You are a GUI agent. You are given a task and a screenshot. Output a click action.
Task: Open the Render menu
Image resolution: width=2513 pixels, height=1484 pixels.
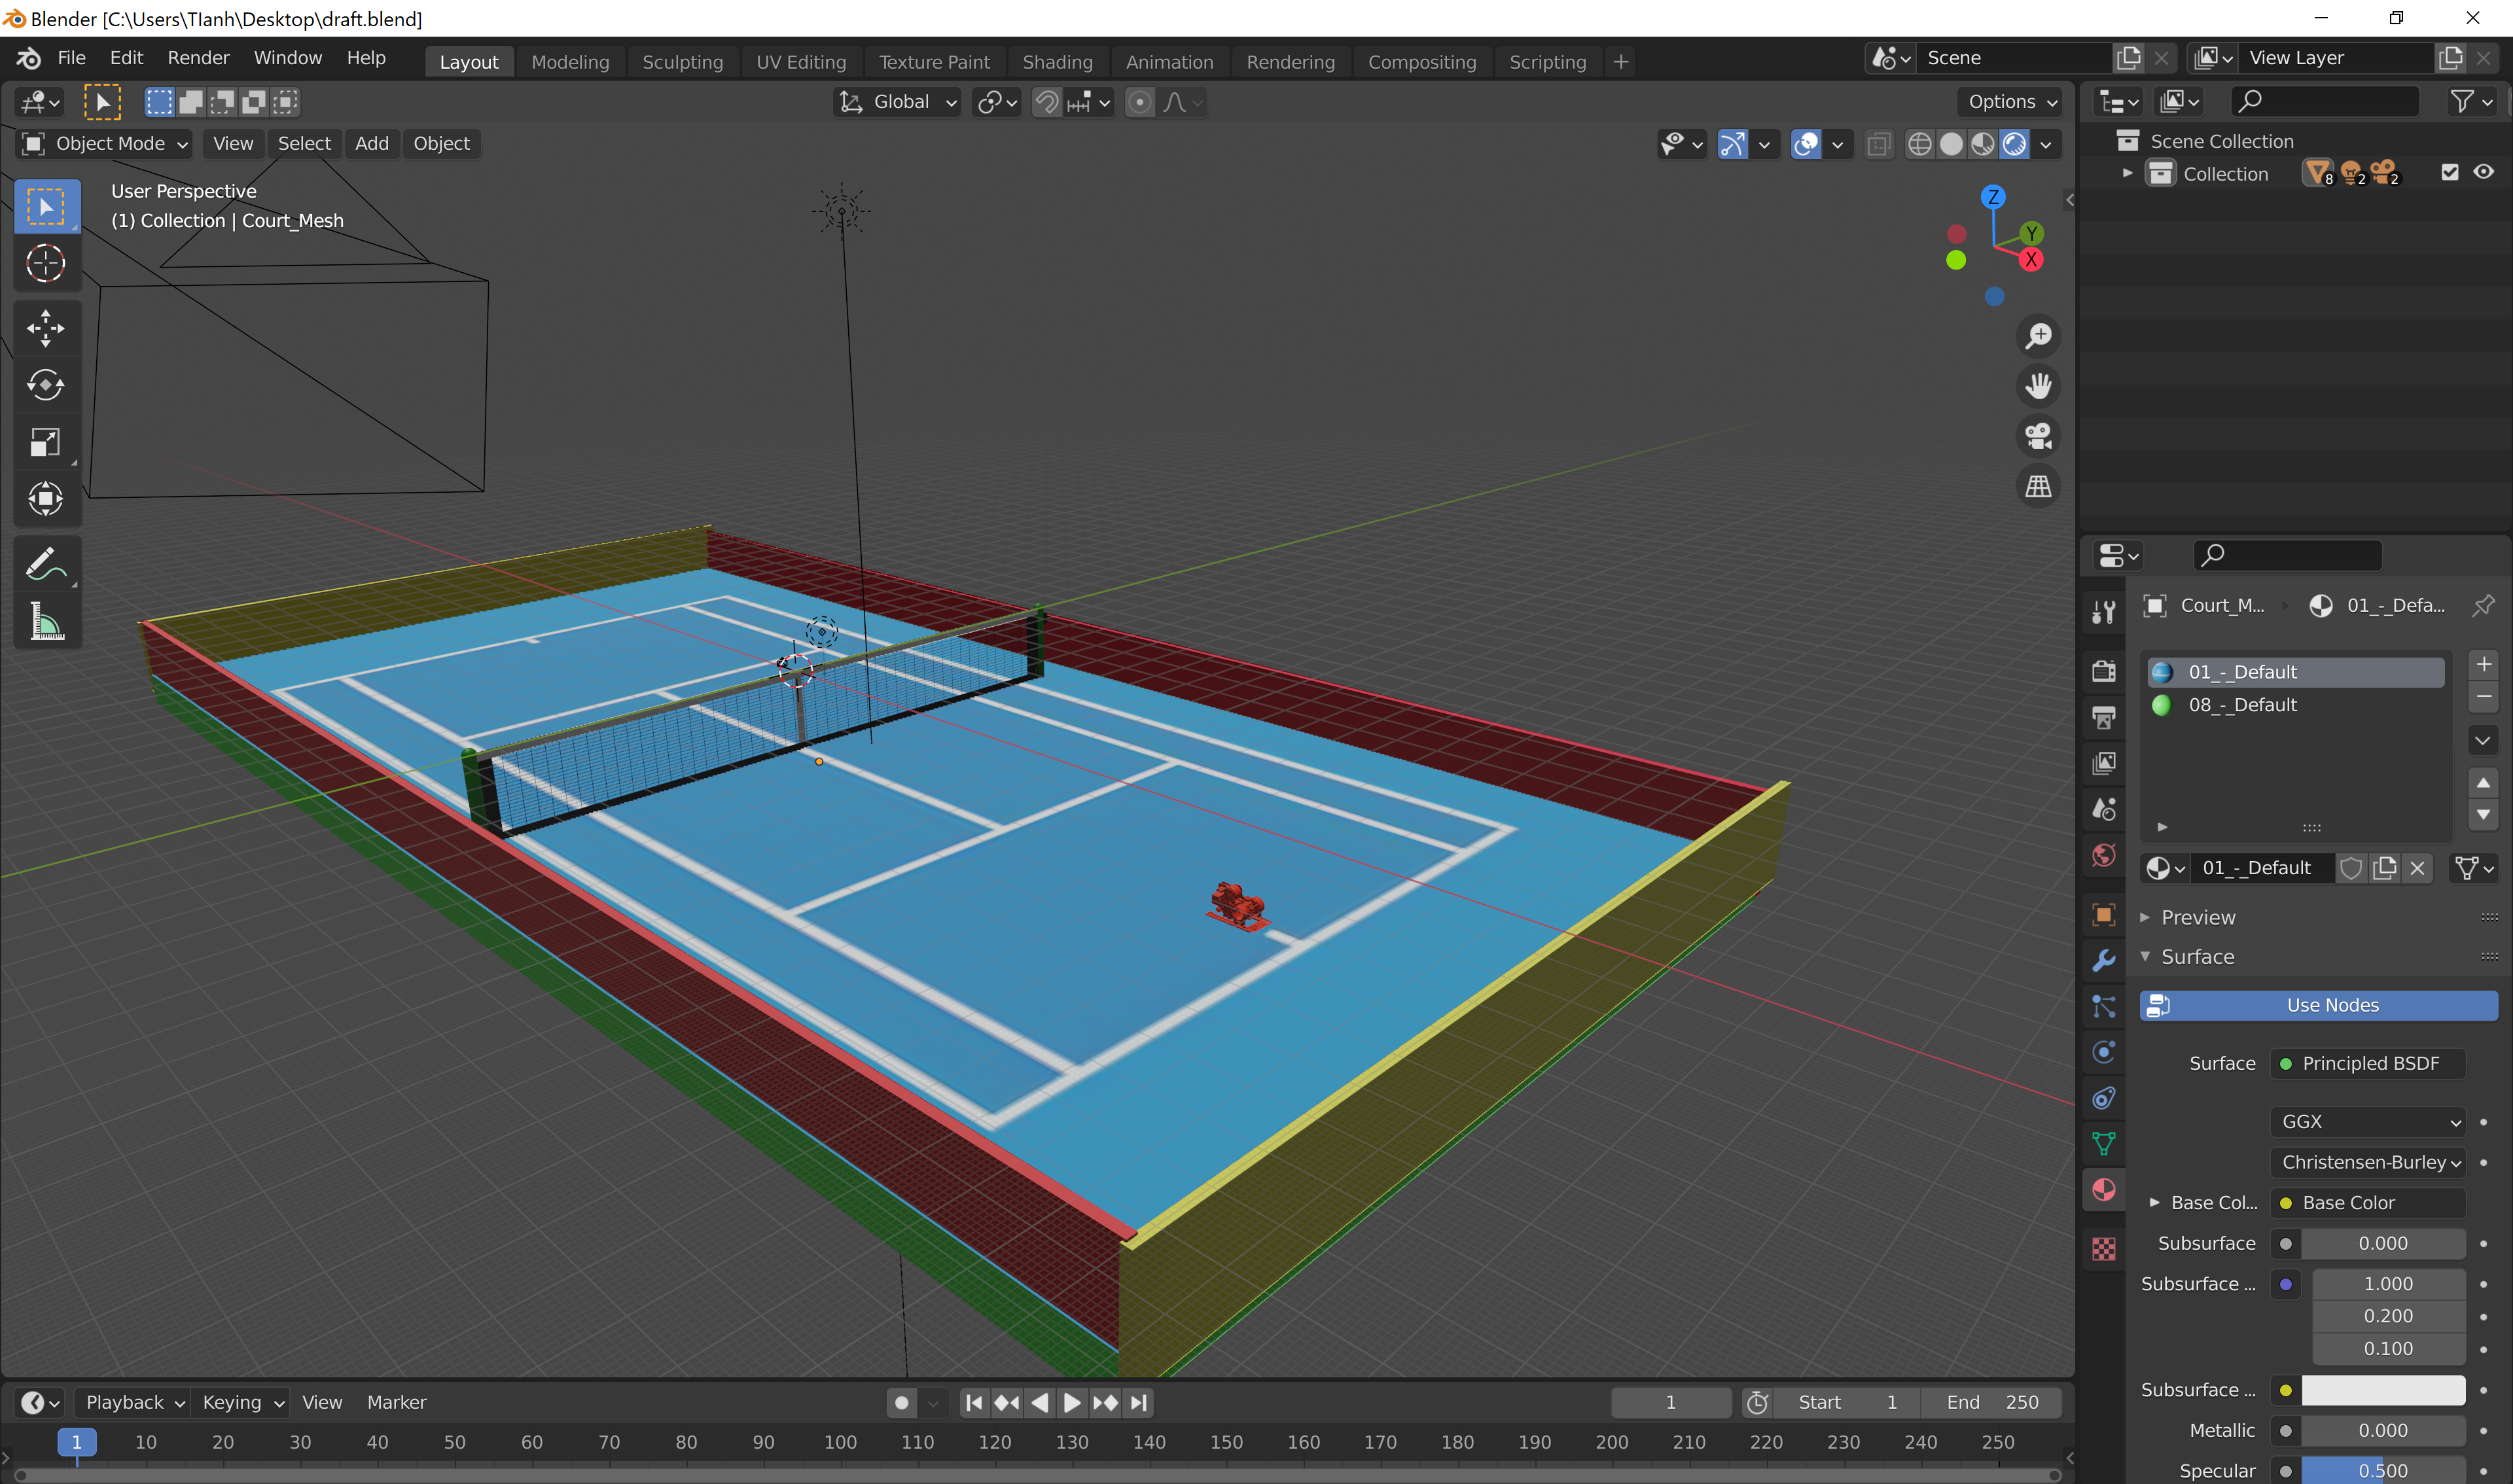point(198,57)
